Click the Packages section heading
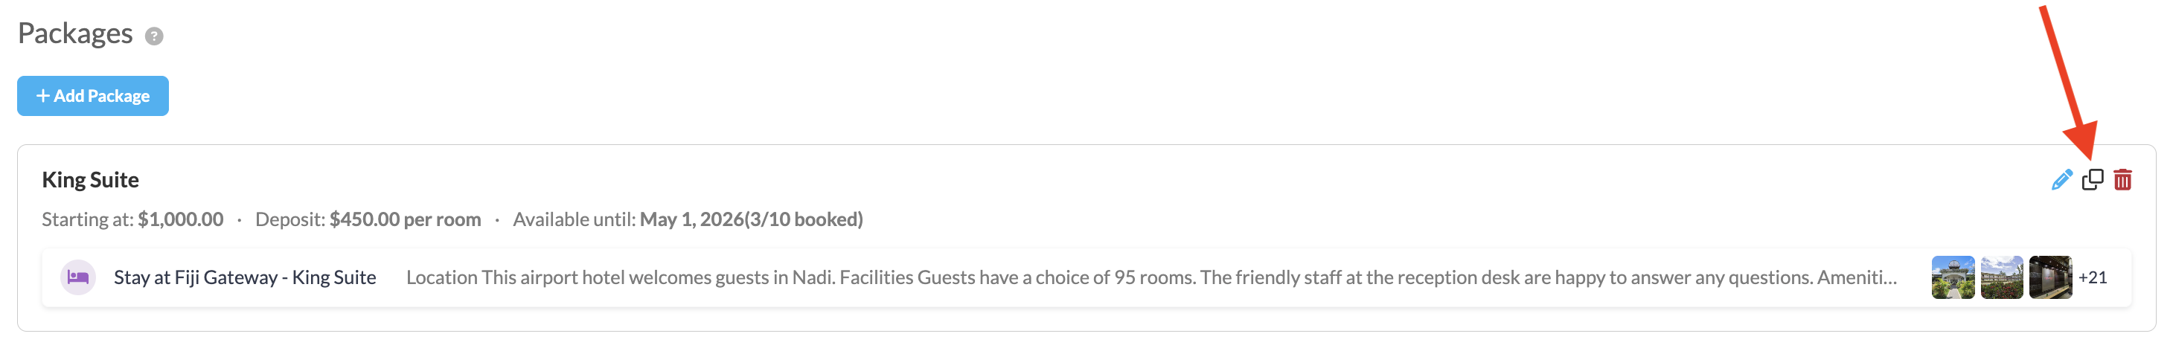The image size is (2173, 351). click(x=75, y=33)
